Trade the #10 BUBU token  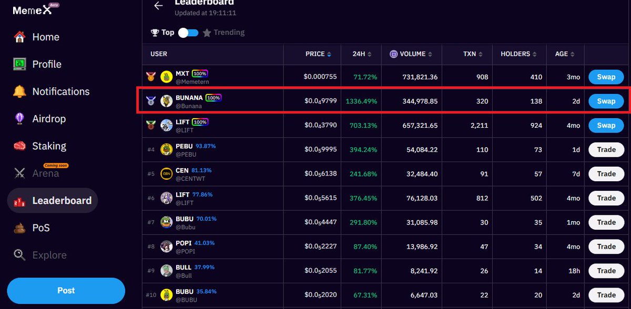[x=606, y=294]
